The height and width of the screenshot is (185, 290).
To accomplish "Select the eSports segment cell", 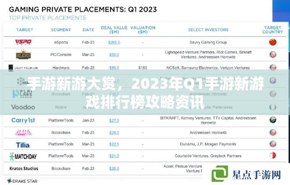I will (x=61, y=42).
